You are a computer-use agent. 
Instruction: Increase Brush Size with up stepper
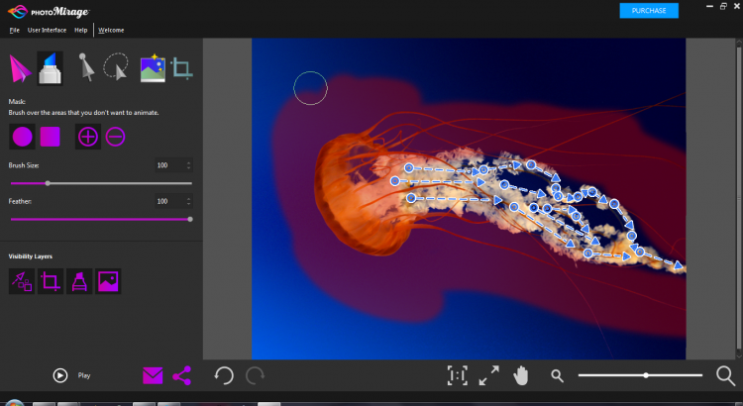[x=189, y=162]
